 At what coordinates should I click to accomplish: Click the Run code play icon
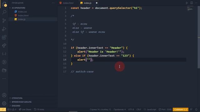(187, 3)
